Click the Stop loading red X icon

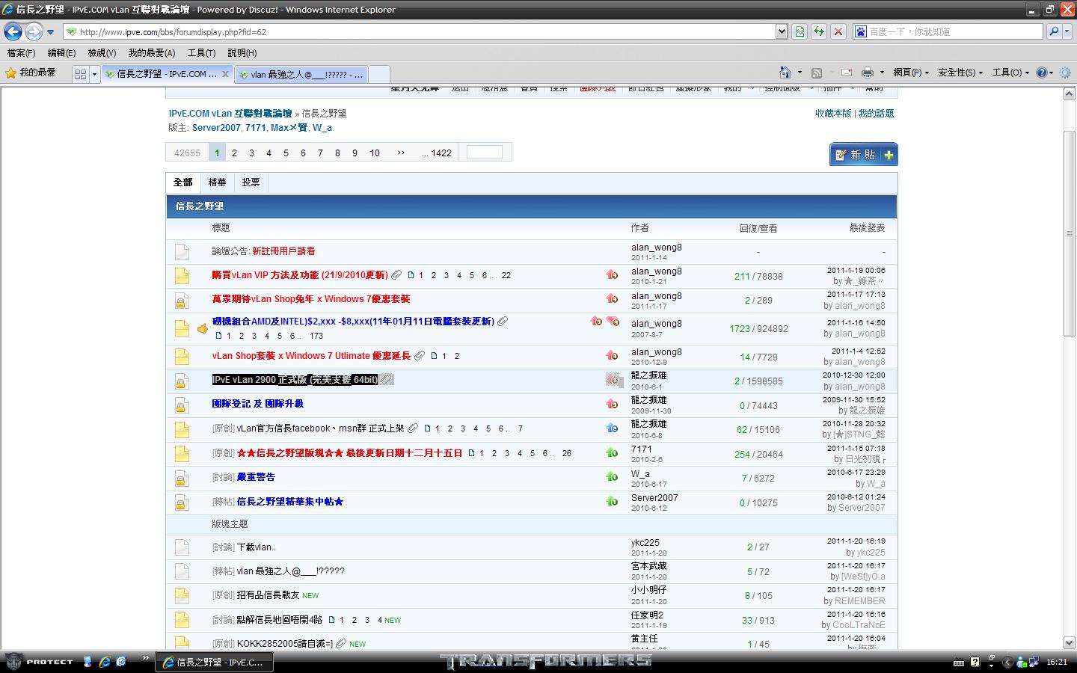(838, 31)
